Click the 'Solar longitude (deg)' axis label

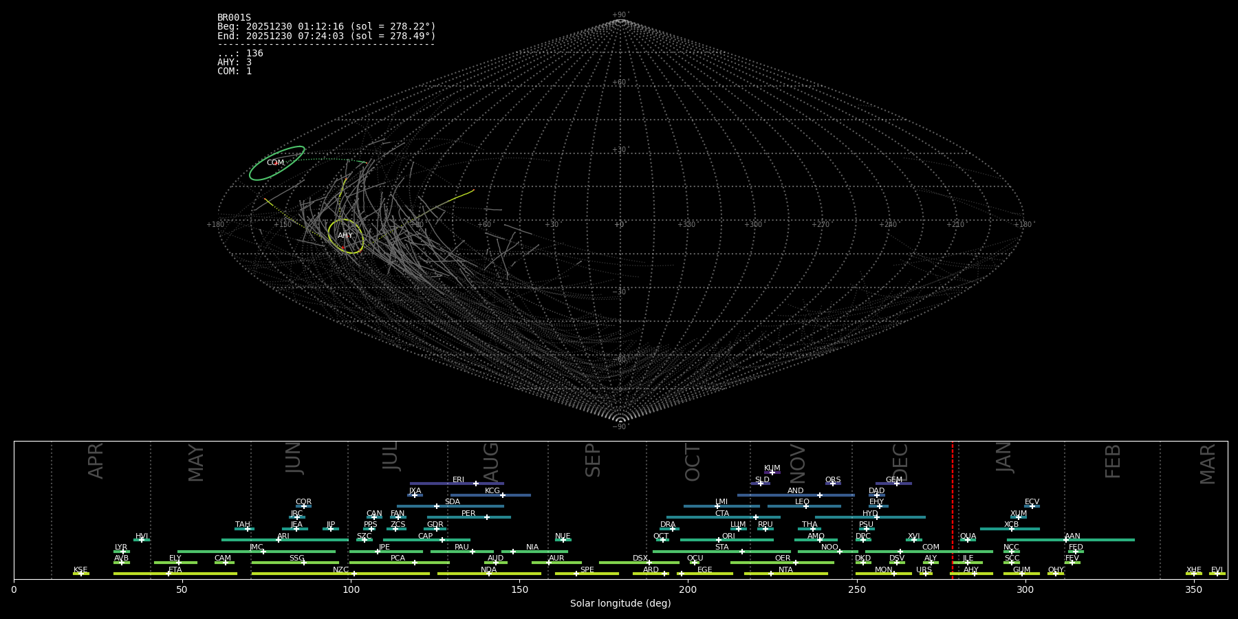tap(620, 603)
